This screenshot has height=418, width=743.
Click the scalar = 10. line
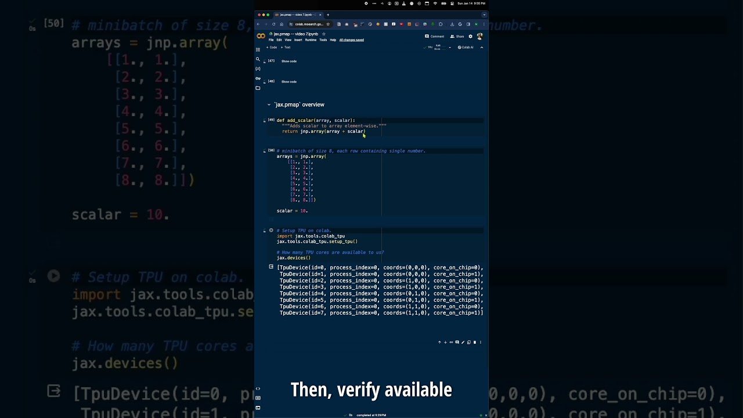tap(292, 211)
